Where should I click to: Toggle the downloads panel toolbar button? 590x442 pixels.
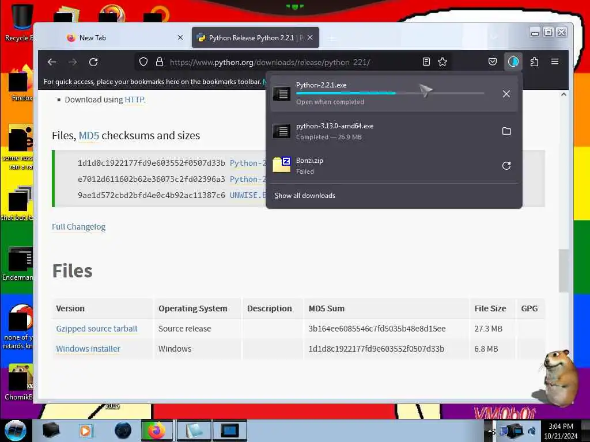pos(513,62)
